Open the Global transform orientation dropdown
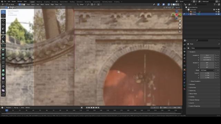Image resolution: width=221 pixels, height=124 pixels. click(81, 4)
